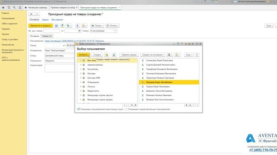Open the Казначейство section in sidebar
Image resolution: width=277 pixels, height=155 pixels.
pos(8,45)
